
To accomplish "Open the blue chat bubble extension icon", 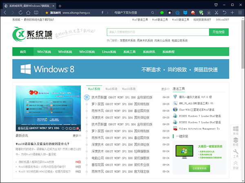I will [177, 13].
